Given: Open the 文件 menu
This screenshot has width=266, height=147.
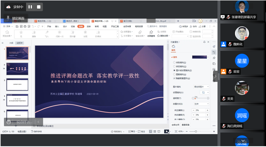Looking at the screenshot, I should point(8,27).
